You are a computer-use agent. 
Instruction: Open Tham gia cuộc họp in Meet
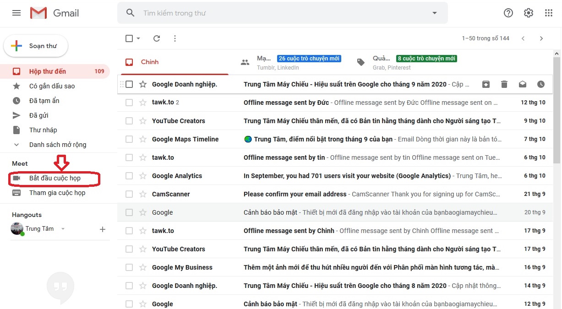[55, 193]
